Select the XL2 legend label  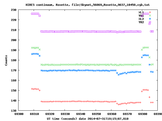click(x=141, y=19)
